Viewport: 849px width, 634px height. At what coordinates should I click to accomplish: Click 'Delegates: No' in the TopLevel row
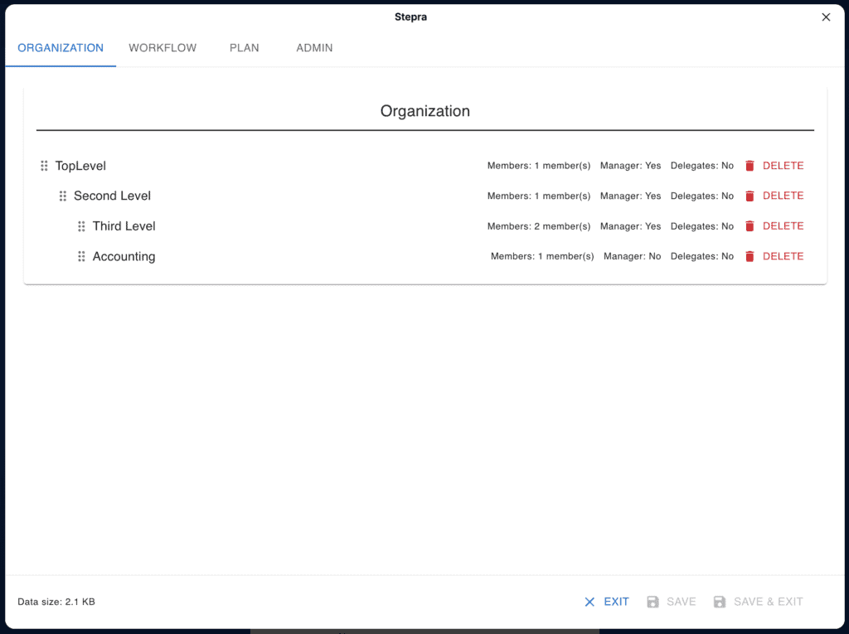tap(702, 166)
